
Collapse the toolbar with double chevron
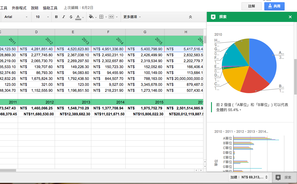pos(190,17)
